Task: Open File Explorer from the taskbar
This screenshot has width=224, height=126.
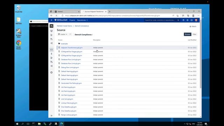Action: 39,124
